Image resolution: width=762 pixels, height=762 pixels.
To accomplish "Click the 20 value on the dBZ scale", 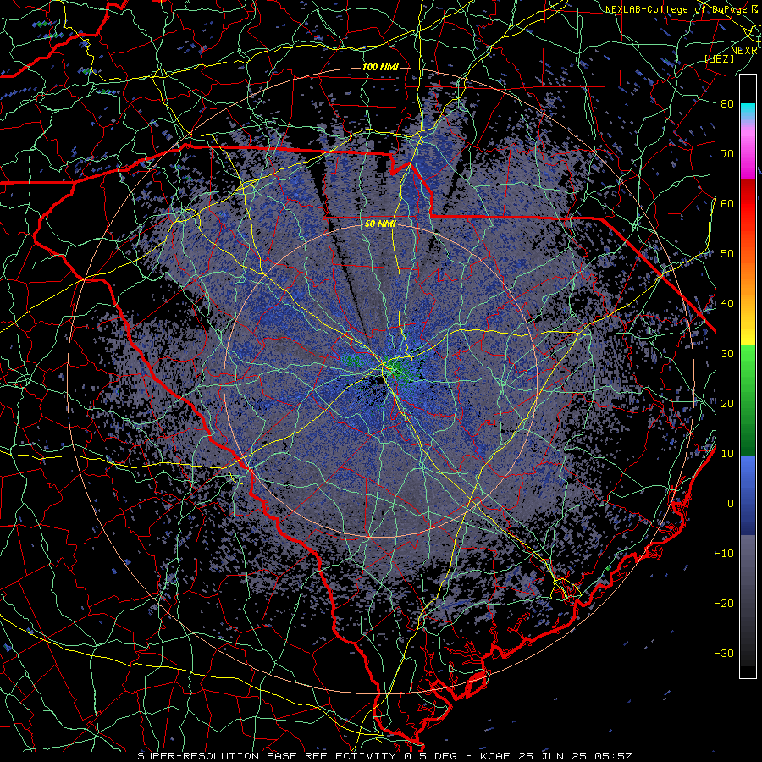I will (727, 403).
